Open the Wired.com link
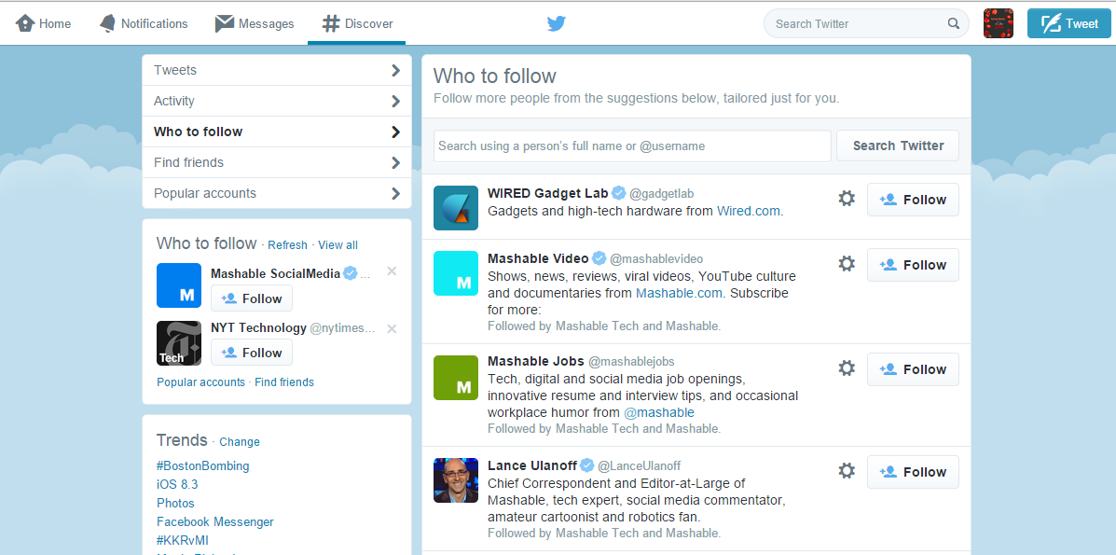 pyautogui.click(x=748, y=210)
